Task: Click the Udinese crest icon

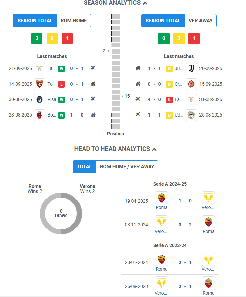Action: coord(191,115)
